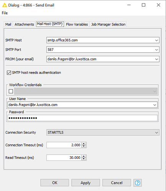Viewport: 166px width, 191px height.
Task: Enable the Workflow Credentials checkbox
Action: click(11, 91)
